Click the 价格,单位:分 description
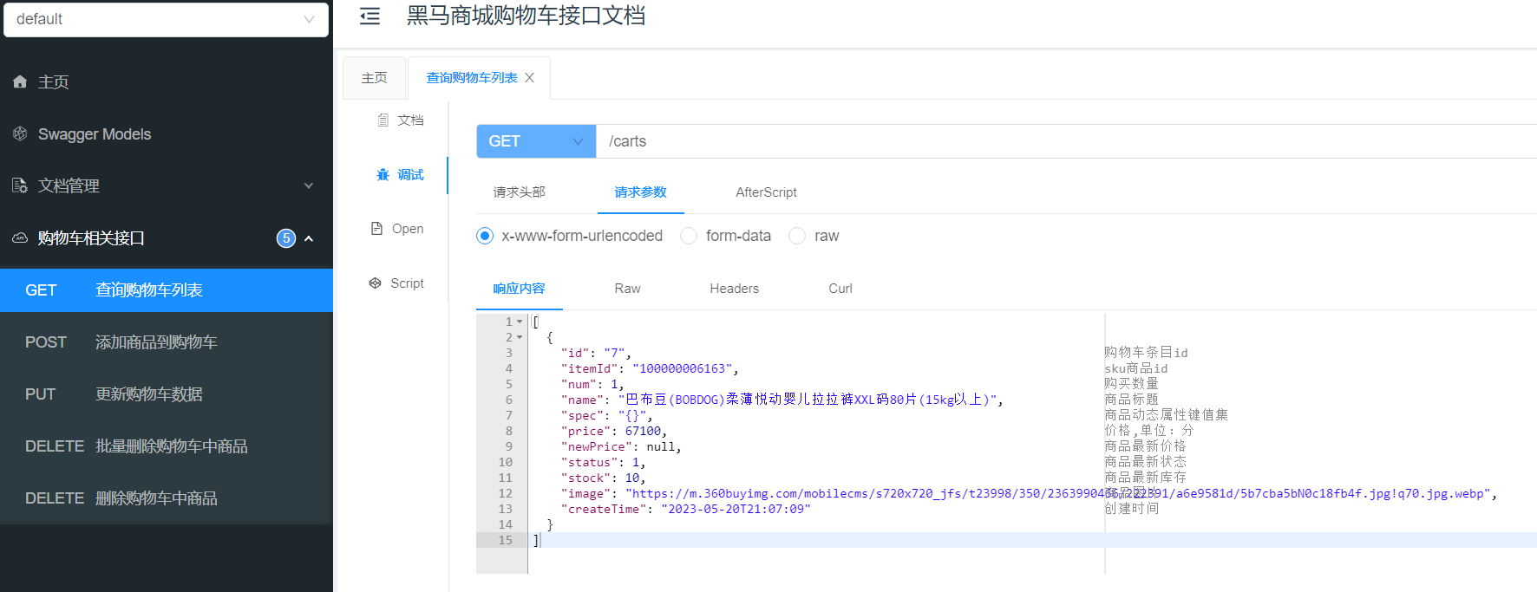This screenshot has height=592, width=1537. coord(1148,430)
